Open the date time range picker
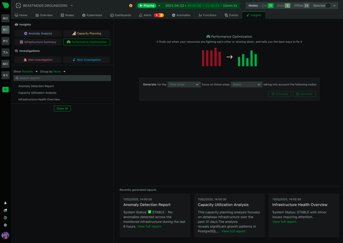The image size is (343, 243). [201, 6]
